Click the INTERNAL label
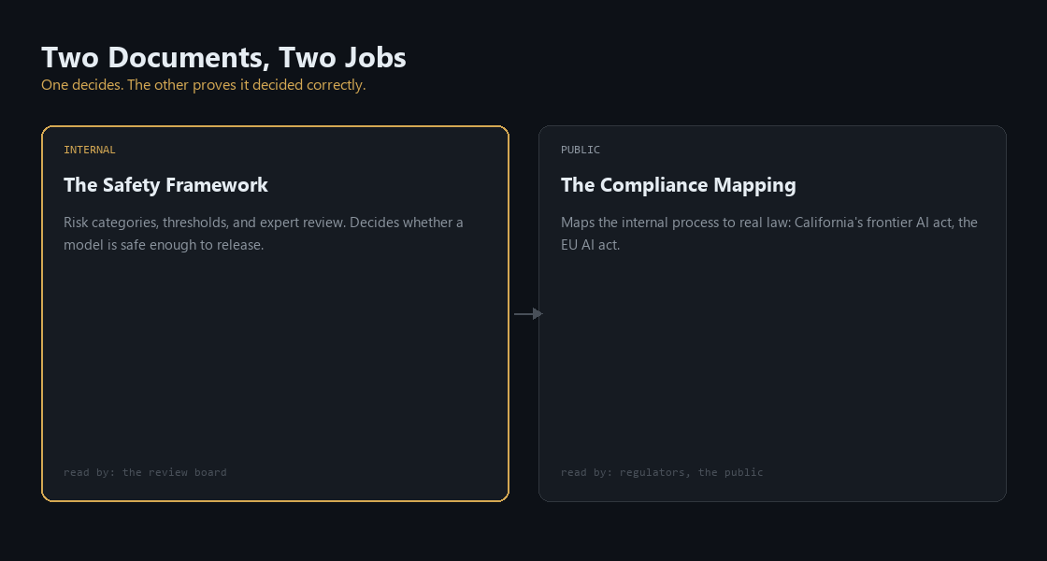 [x=90, y=150]
